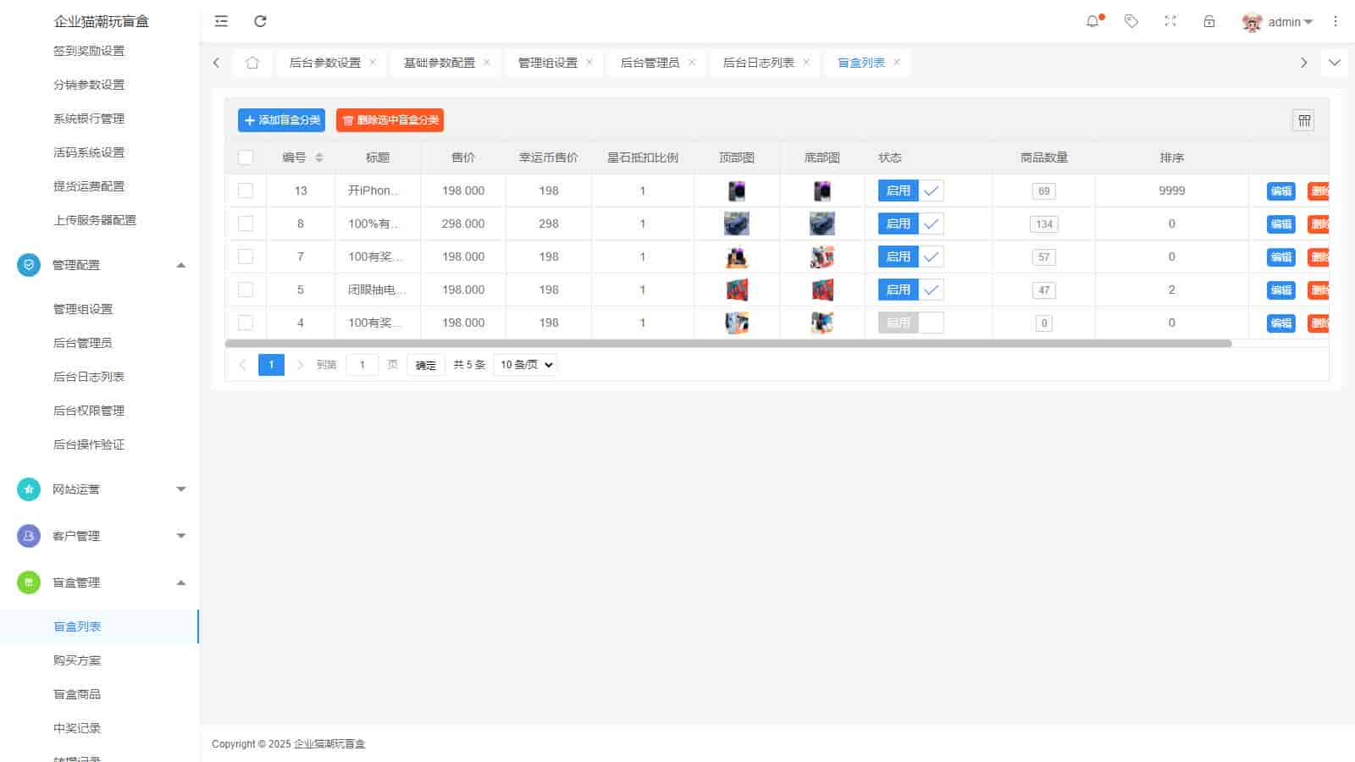Open column filter grid icon
Viewport: 1355px width, 762px height.
1304,121
